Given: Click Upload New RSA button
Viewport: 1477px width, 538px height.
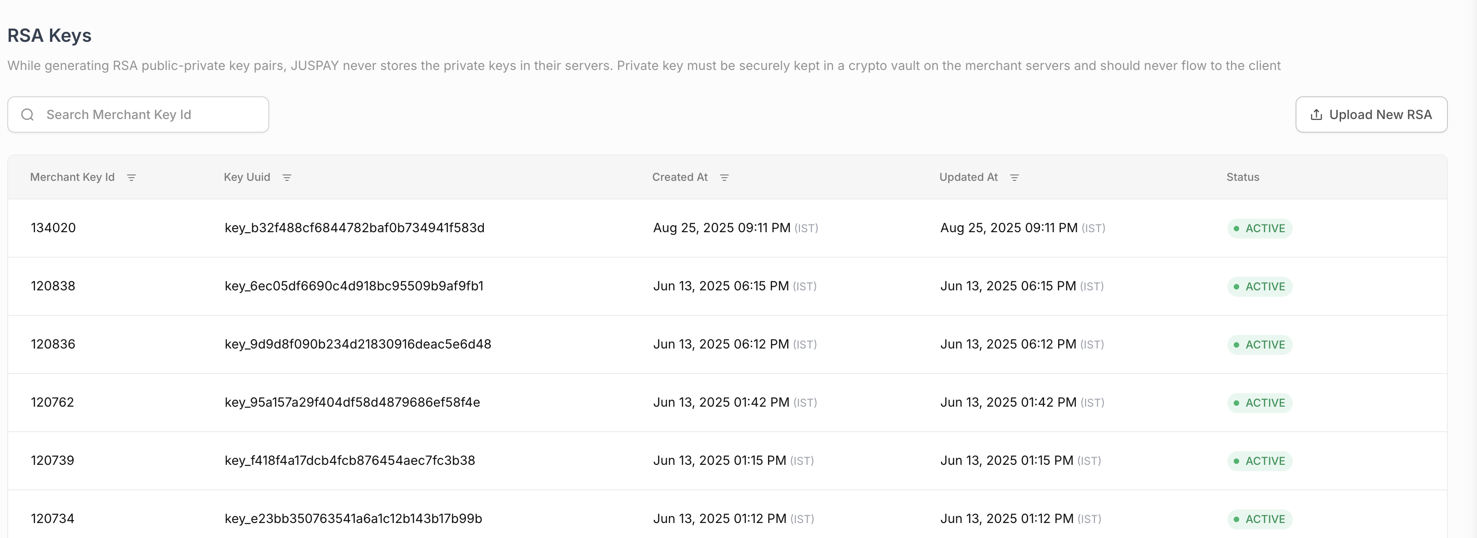Looking at the screenshot, I should [x=1371, y=115].
